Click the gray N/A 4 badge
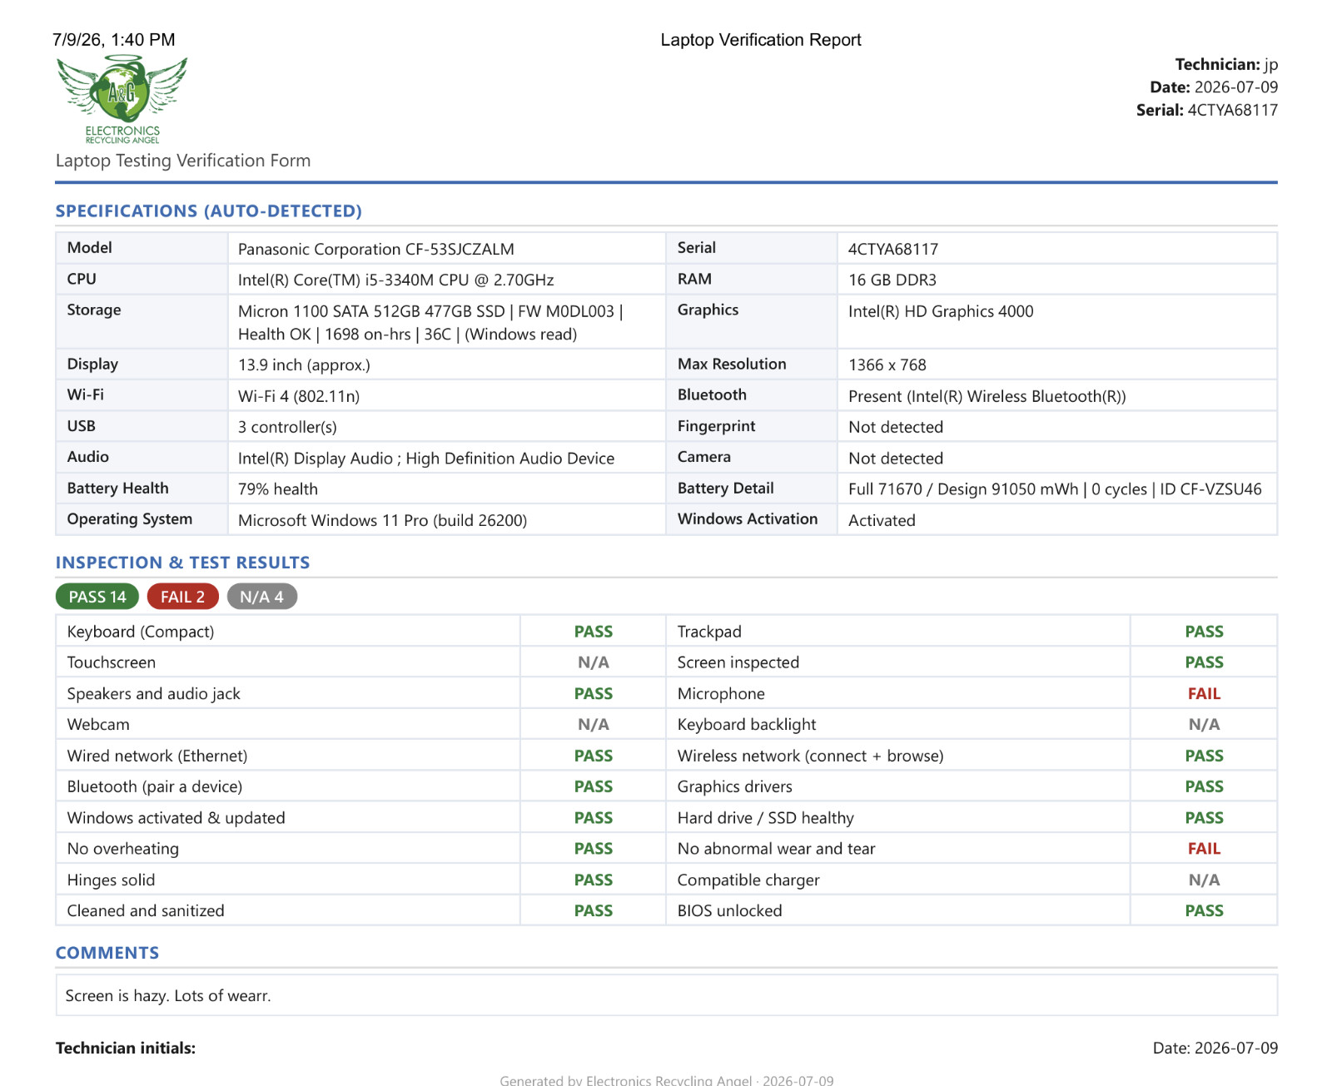1332x1086 pixels. click(261, 597)
